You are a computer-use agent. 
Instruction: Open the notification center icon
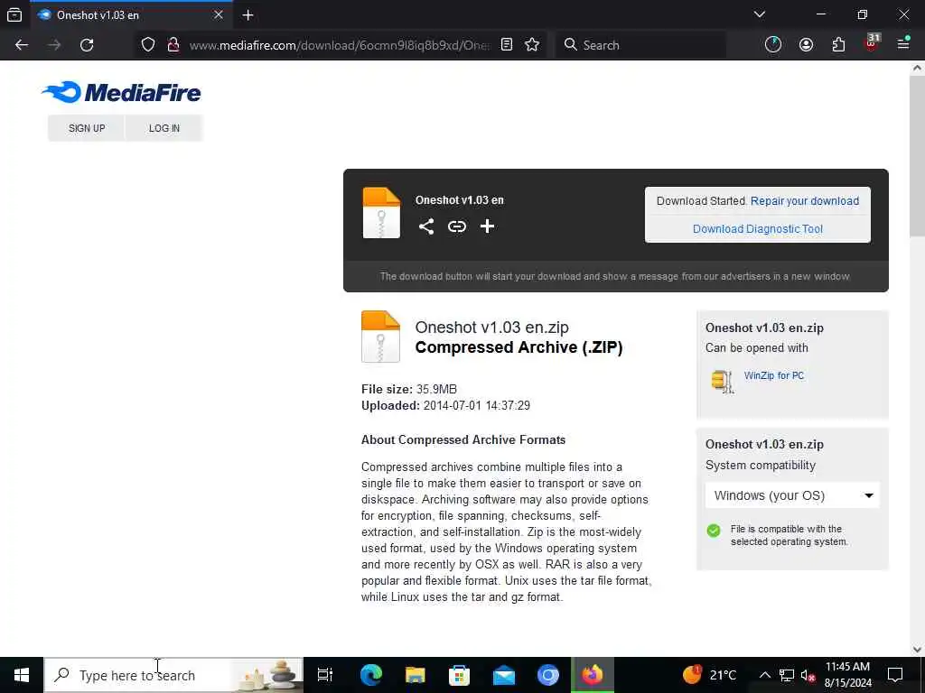click(x=895, y=675)
